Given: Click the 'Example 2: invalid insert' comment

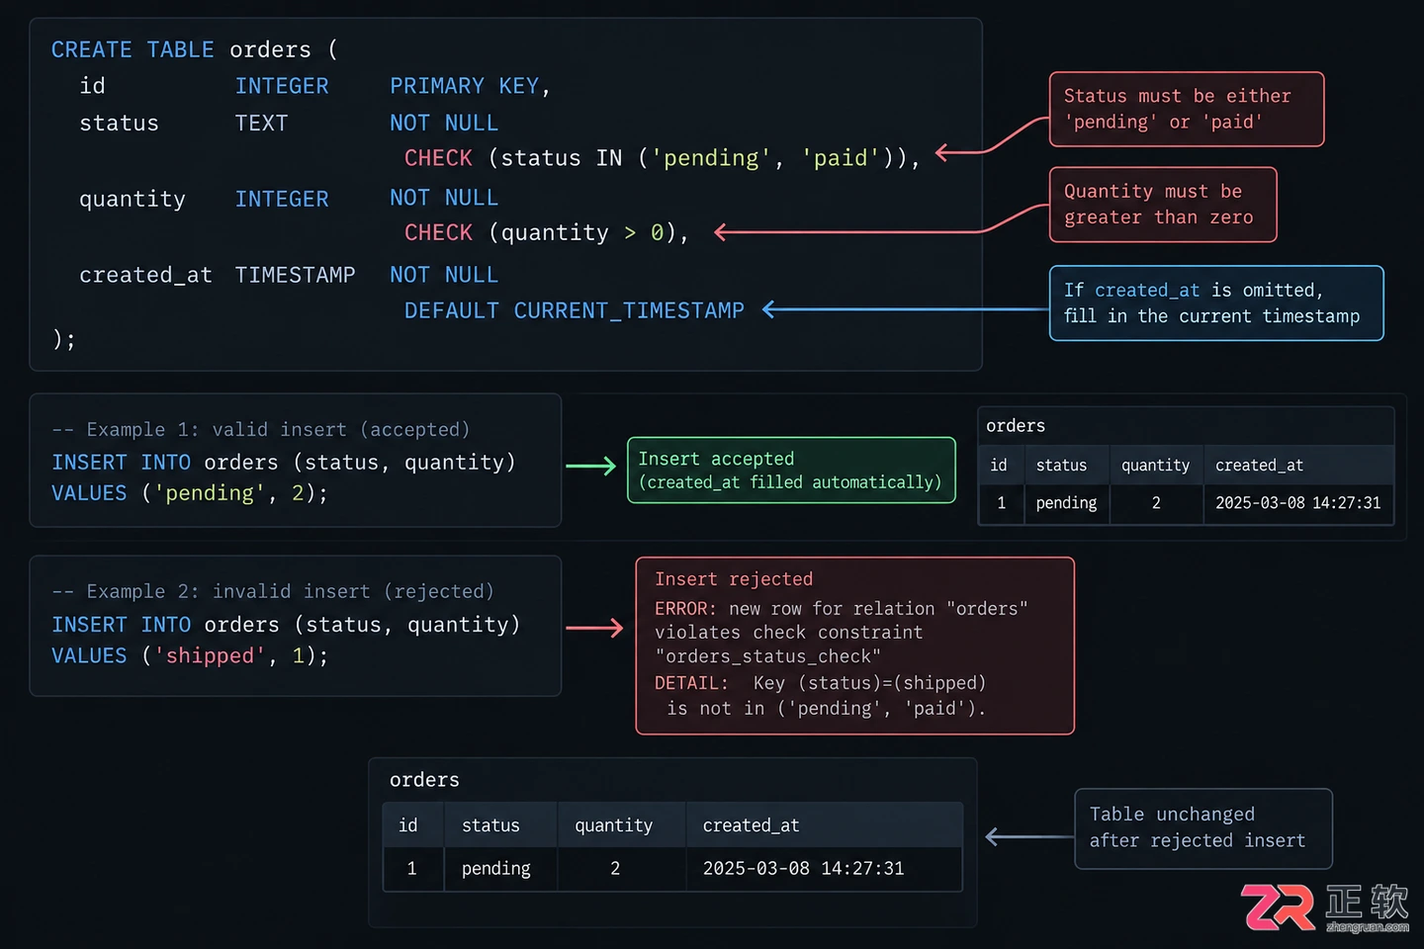Looking at the screenshot, I should tap(273, 592).
